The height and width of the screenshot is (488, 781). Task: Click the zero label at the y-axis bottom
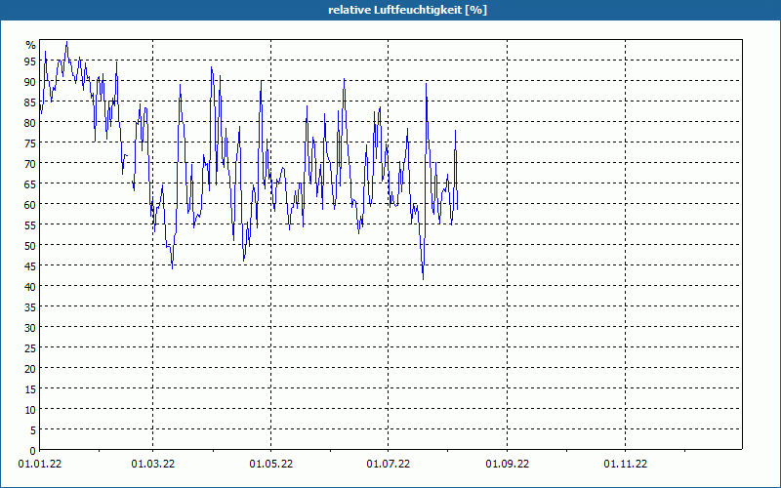32,450
